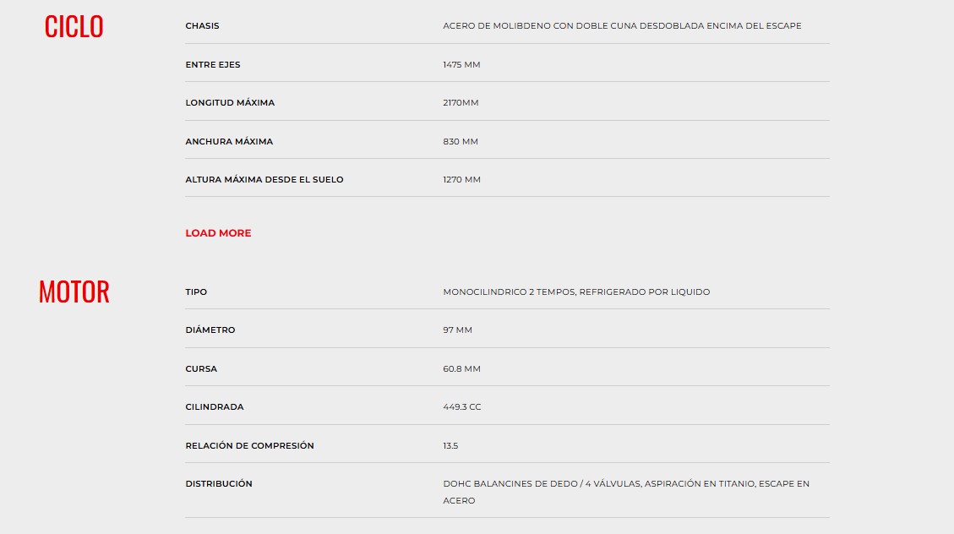Screen dimensions: 954x534
Task: Click the CURSA row label
Action: (201, 369)
